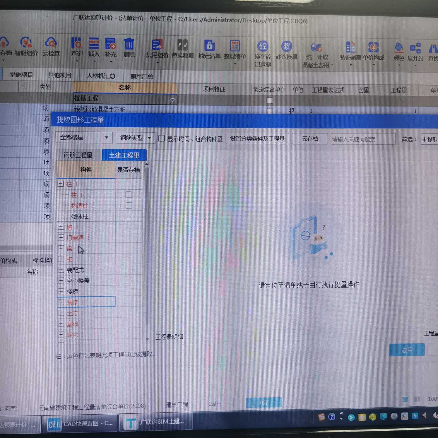Switch to the 费用汇总 tab
The width and height of the screenshot is (438, 438).
142,76
